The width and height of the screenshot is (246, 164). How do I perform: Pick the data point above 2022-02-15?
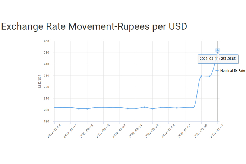click(x=87, y=108)
